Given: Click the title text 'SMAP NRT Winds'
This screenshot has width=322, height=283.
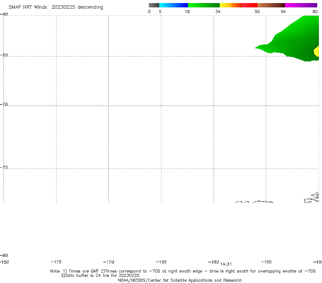Looking at the screenshot, I should pyautogui.click(x=28, y=7).
